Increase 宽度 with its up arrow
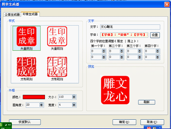The height and width of the screenshot is (129, 171). pos(74,104)
